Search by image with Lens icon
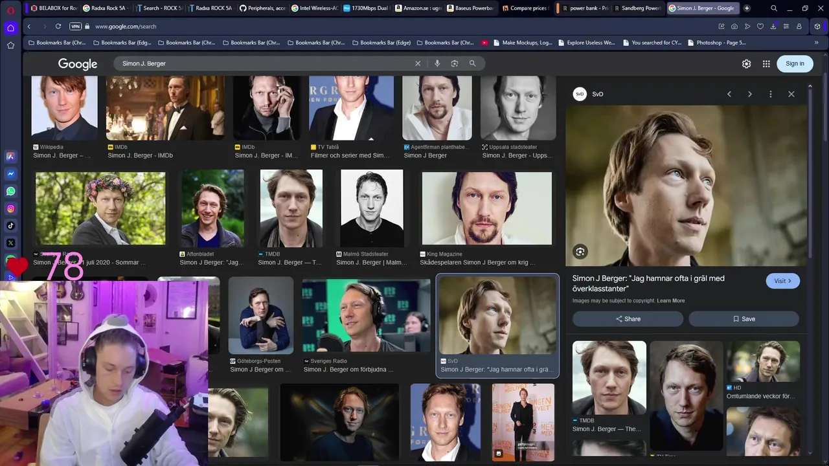This screenshot has width=829, height=466. pyautogui.click(x=455, y=63)
